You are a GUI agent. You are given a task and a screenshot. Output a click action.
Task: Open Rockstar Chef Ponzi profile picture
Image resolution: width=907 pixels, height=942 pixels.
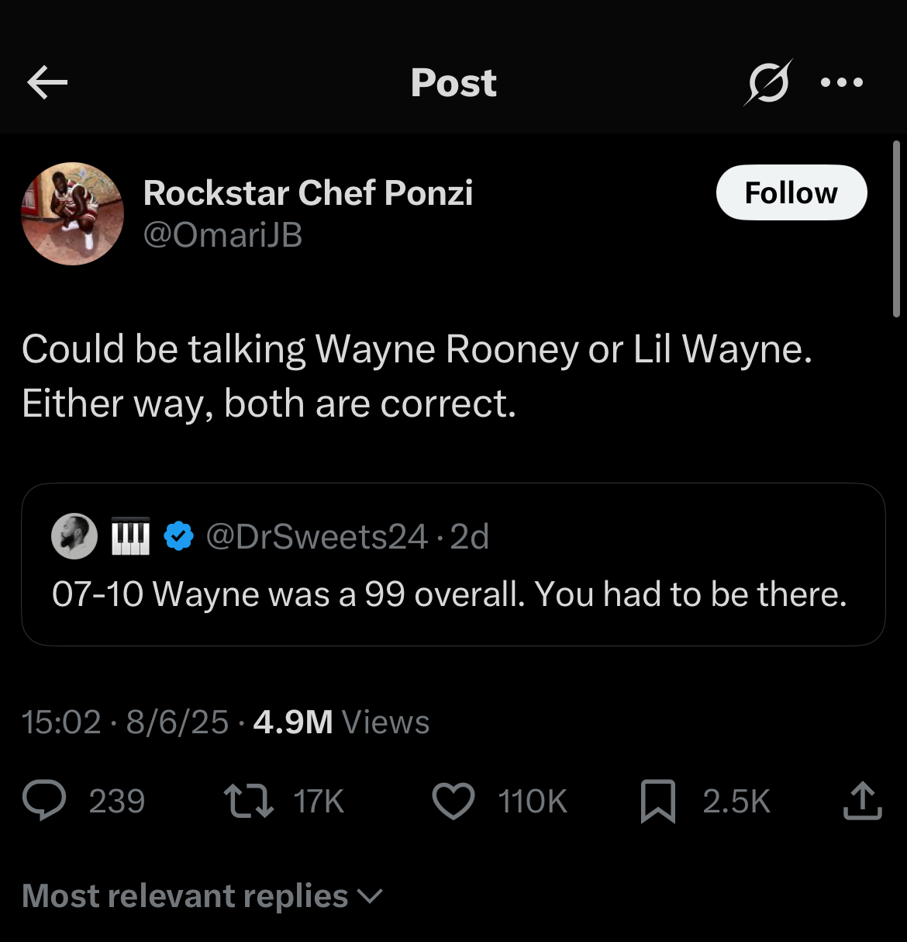[x=72, y=213]
